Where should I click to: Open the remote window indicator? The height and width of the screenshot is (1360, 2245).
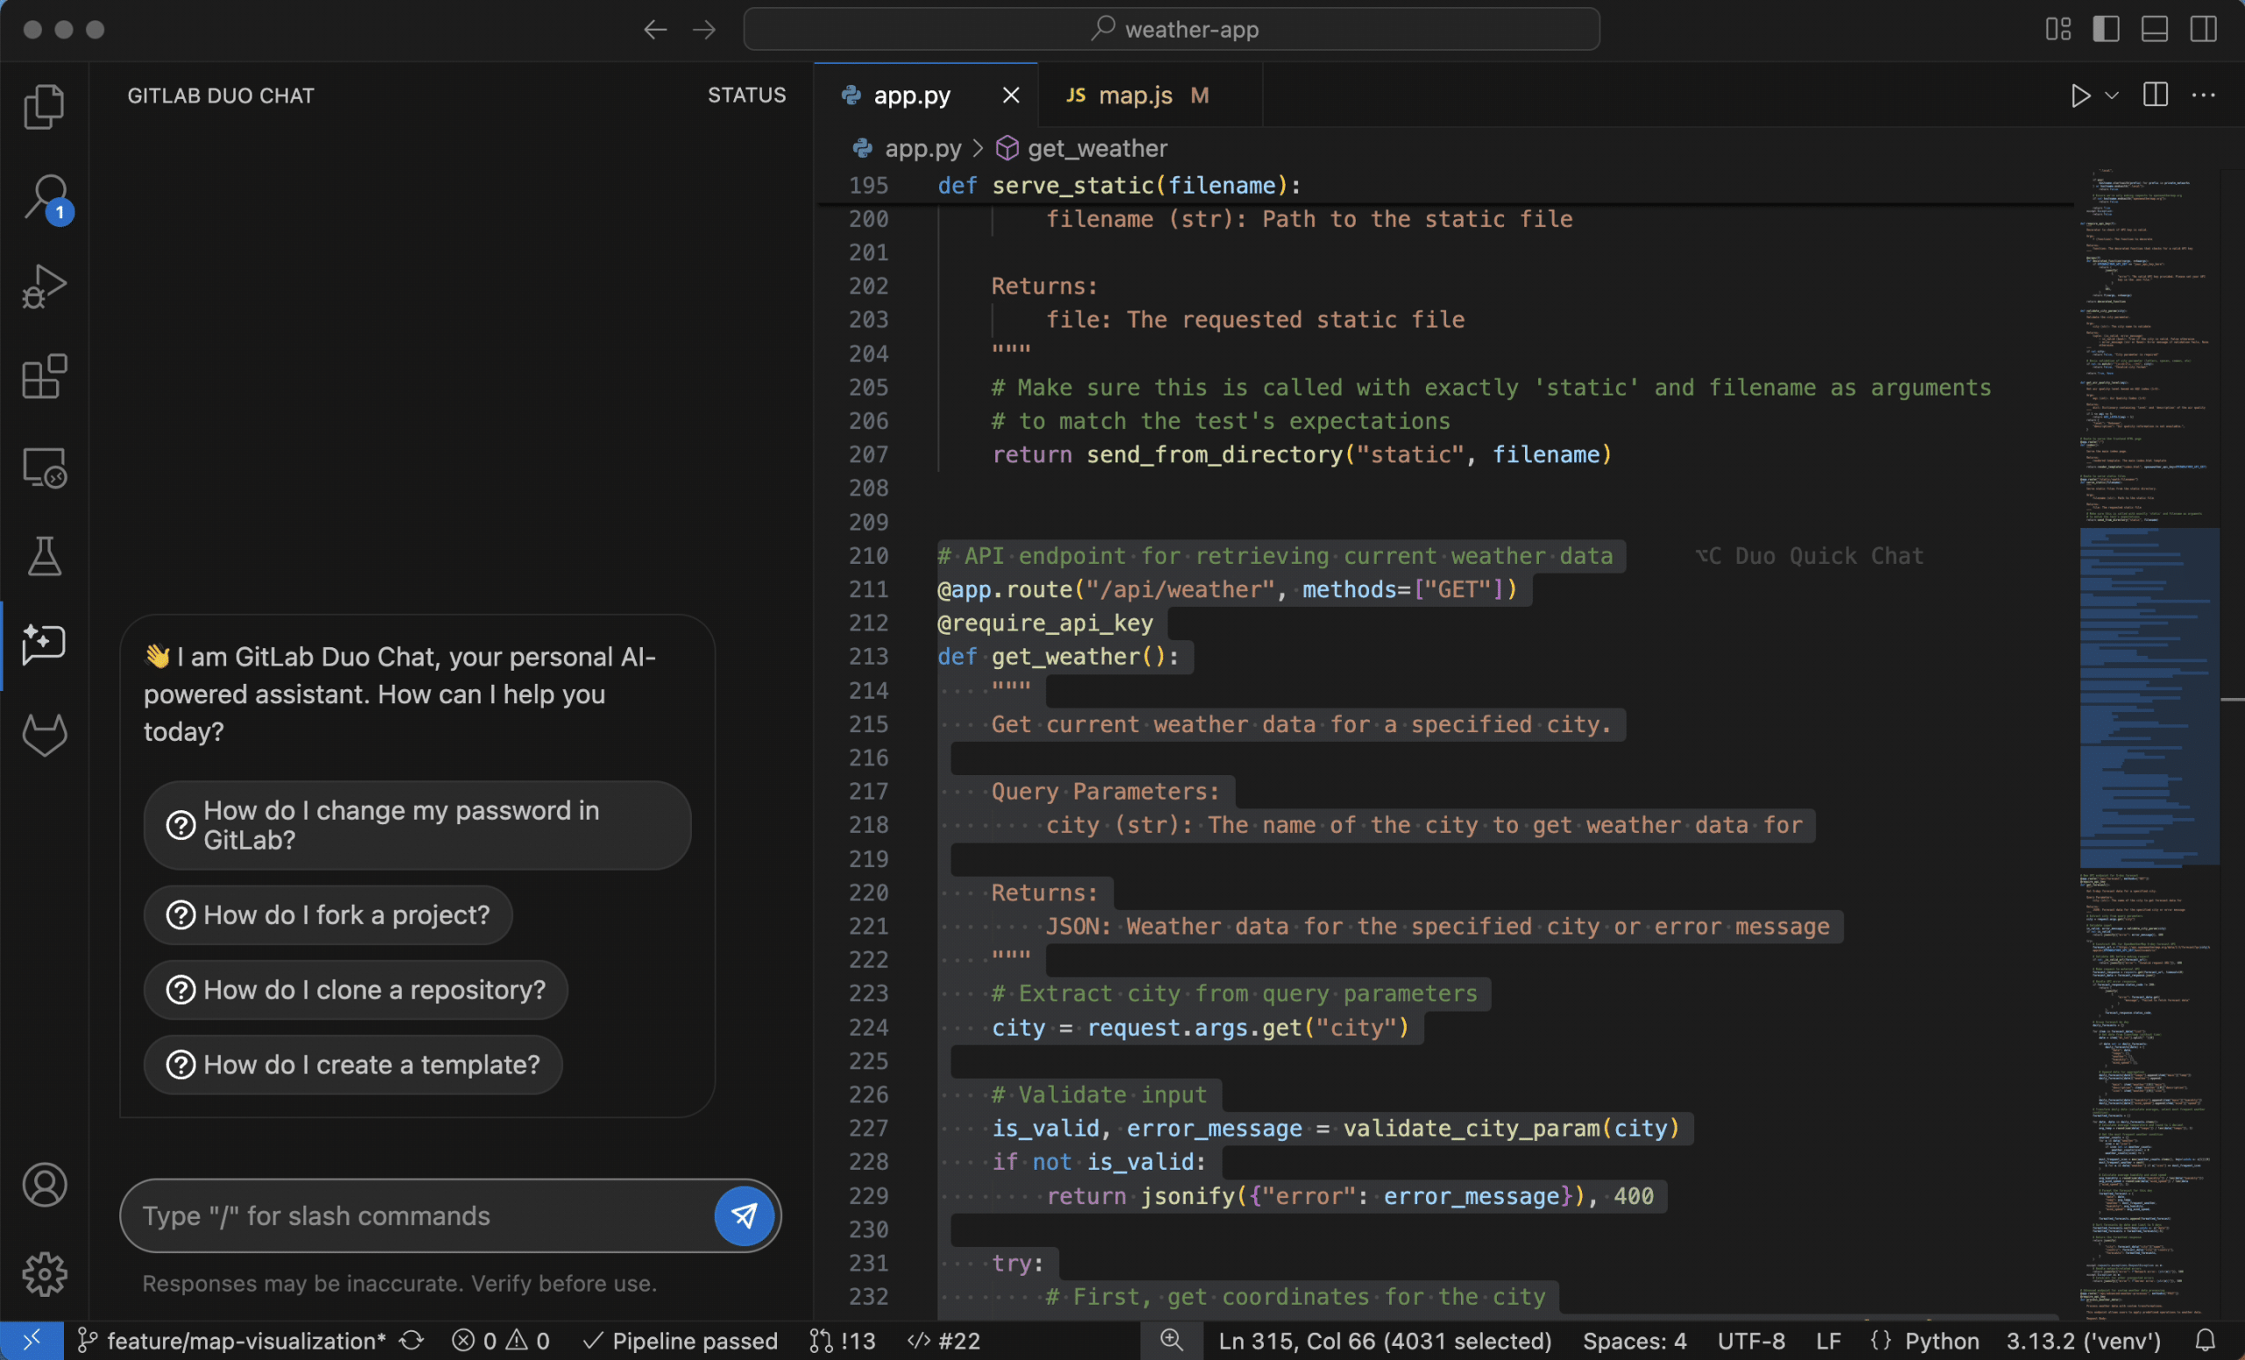31,1340
